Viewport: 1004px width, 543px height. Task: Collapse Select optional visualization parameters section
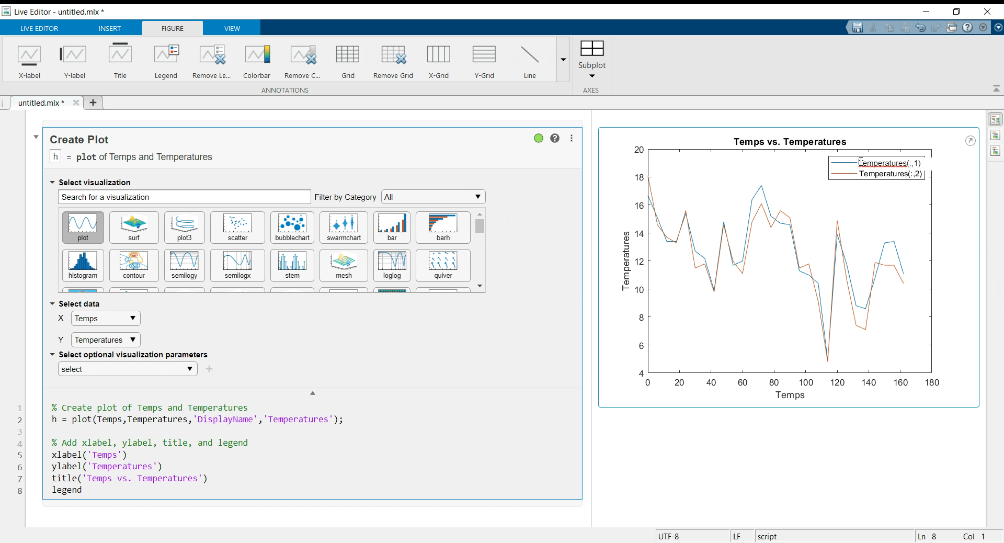[52, 355]
